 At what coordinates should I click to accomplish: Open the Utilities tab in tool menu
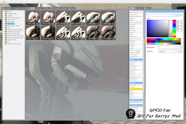click(147, 8)
